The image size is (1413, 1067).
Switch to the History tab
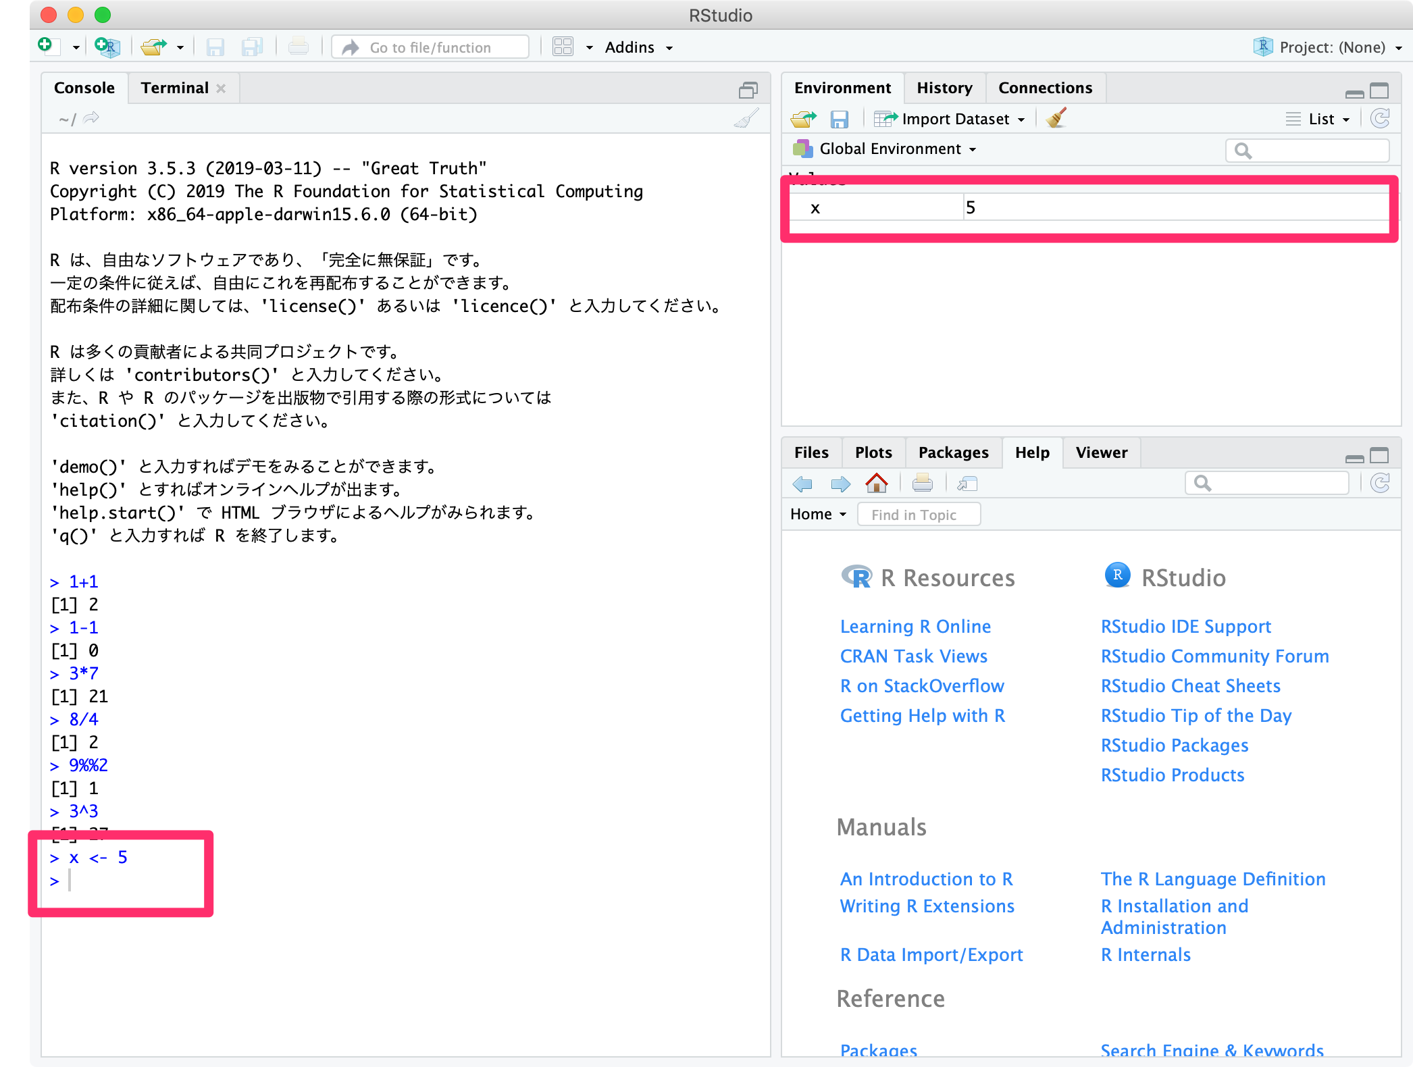coord(944,88)
